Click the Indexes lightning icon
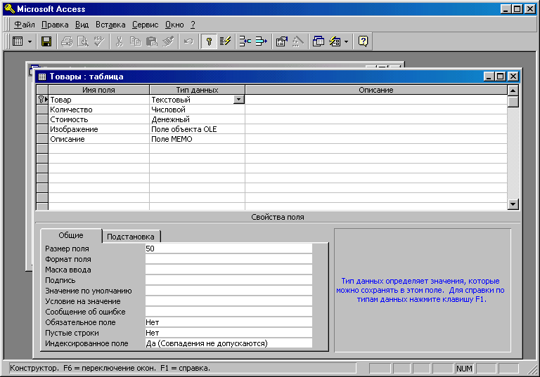 pos(225,41)
